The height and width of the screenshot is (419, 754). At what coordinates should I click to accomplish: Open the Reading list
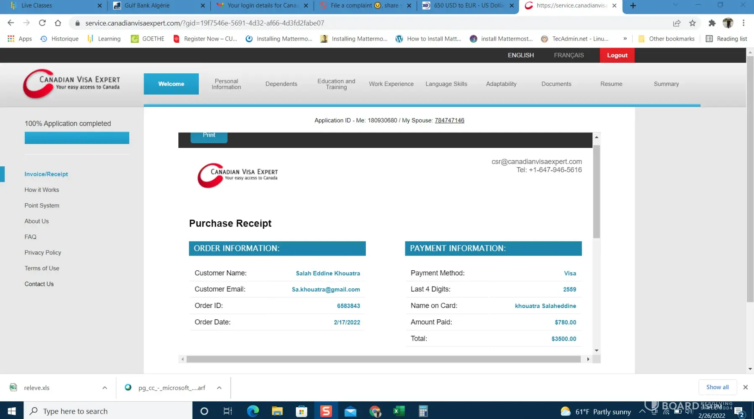click(726, 39)
